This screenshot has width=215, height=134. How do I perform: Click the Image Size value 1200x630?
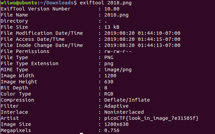[x=116, y=124]
